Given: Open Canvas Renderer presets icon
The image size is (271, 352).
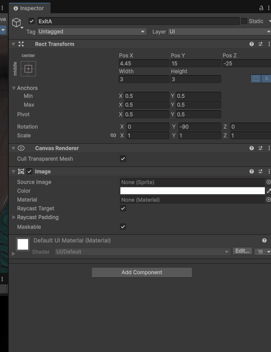Looking at the screenshot, I should pos(260,149).
